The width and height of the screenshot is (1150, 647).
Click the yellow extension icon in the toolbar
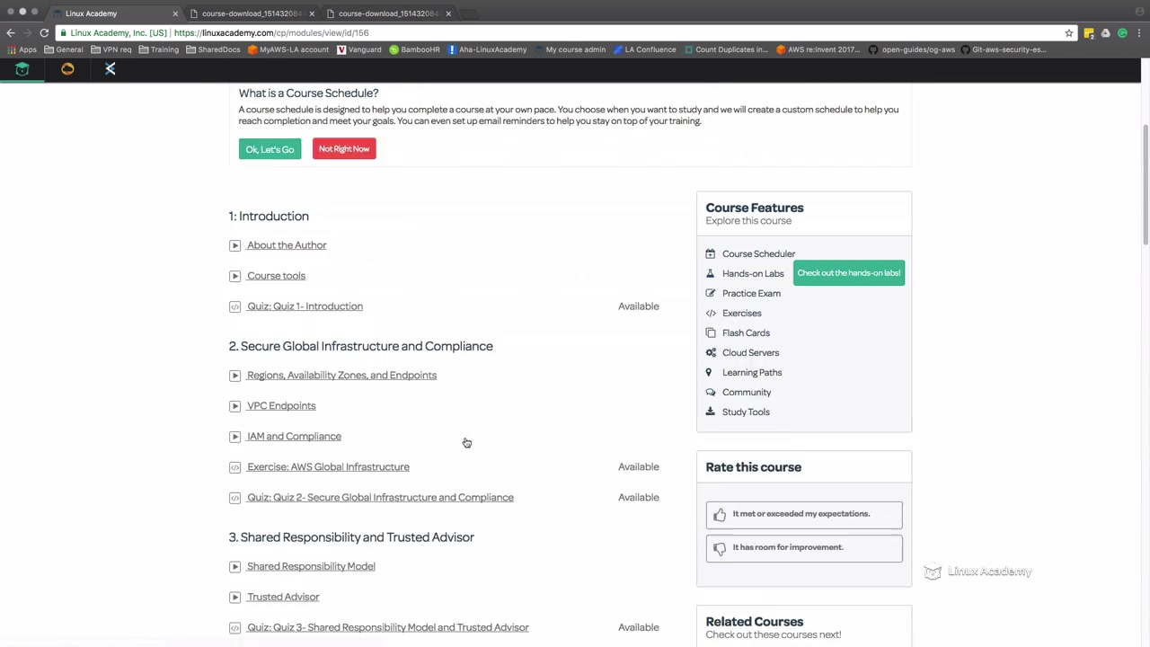1089,33
